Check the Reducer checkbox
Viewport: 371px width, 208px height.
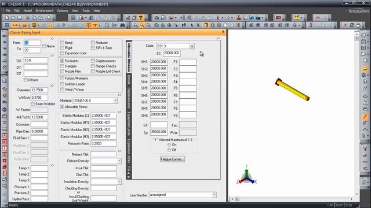click(93, 42)
